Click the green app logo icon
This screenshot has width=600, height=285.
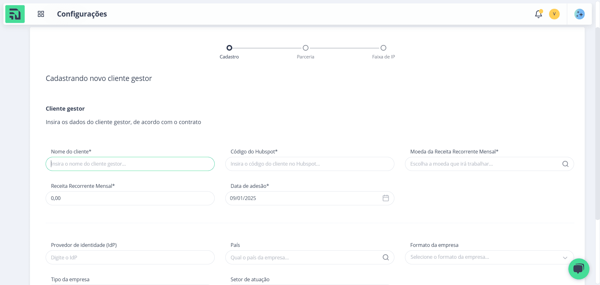(x=15, y=14)
